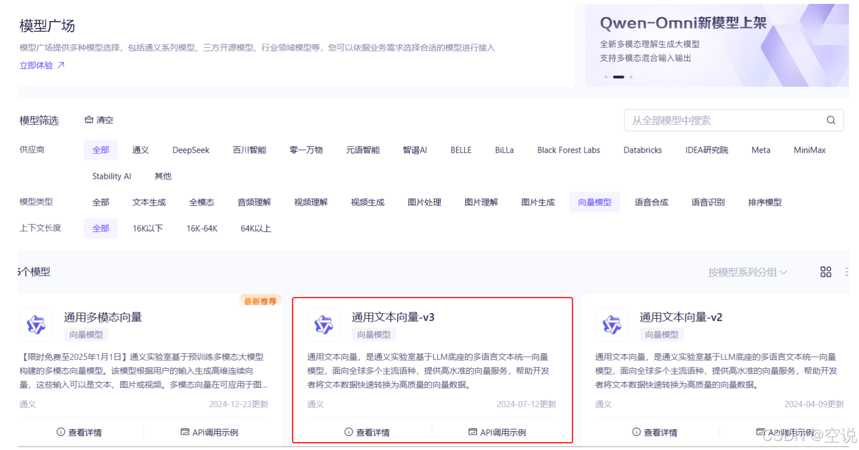
Task: Click the 从全部模型中搜索 search field
Action: pyautogui.click(x=734, y=120)
